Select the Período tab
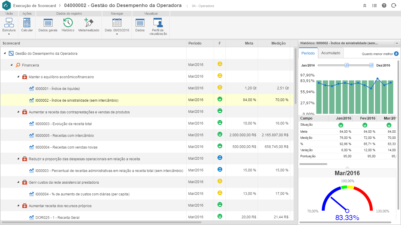The height and width of the screenshot is (225, 401). pyautogui.click(x=308, y=53)
